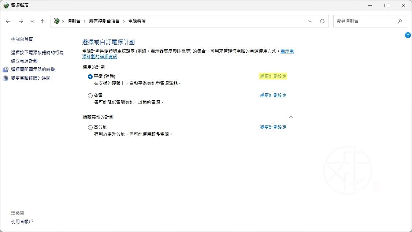This screenshot has height=232, width=412.
Task: Go forward with the forward arrow
Action: pos(21,21)
